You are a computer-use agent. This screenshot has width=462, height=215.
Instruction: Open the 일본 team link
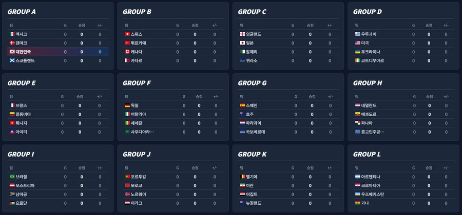pos(250,43)
